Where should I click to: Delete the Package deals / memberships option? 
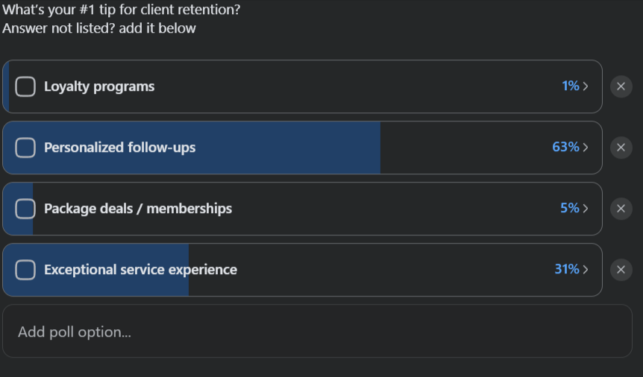tap(621, 209)
